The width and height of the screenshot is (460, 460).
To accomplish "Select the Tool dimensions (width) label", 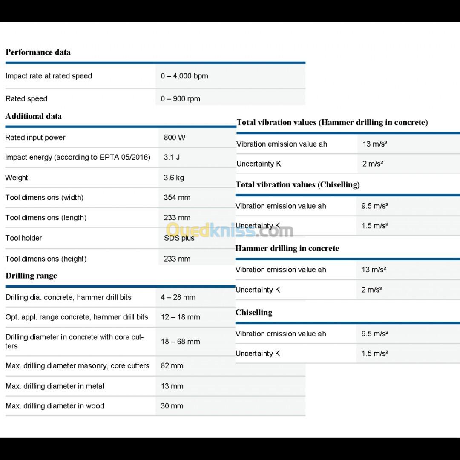I will pyautogui.click(x=44, y=198).
